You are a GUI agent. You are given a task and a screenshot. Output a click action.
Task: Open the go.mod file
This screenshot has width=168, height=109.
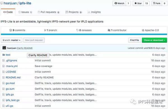point(10,83)
